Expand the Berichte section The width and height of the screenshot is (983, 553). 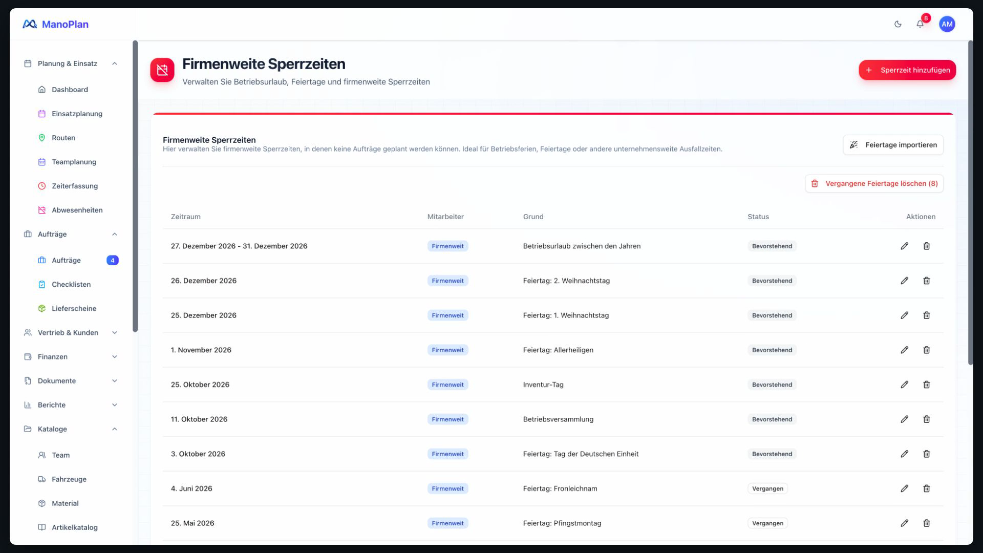click(x=71, y=405)
